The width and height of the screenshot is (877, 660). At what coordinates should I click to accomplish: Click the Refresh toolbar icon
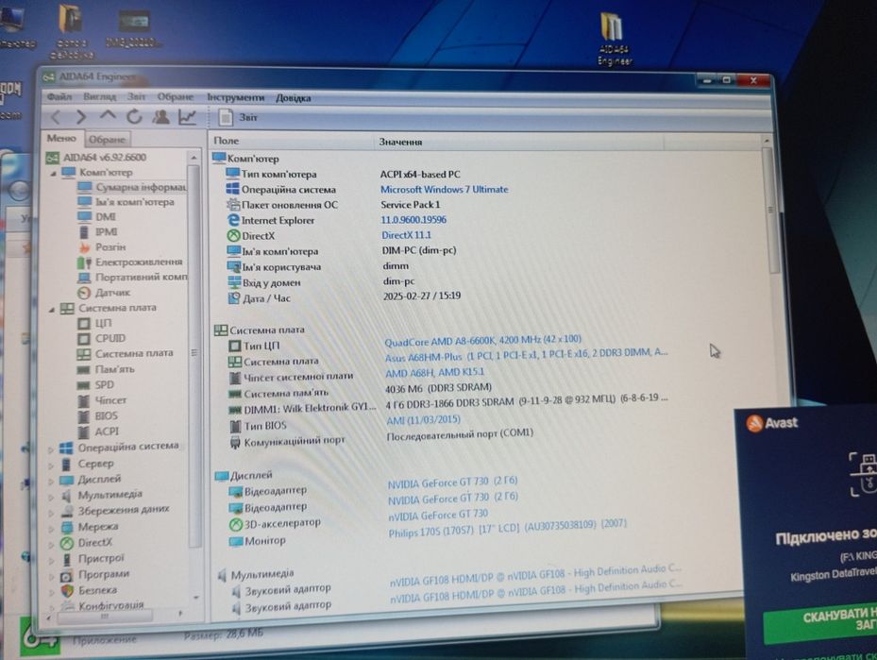click(134, 116)
